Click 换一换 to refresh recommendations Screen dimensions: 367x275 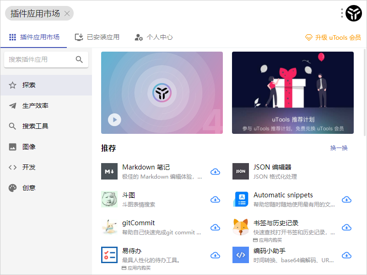click(x=339, y=148)
